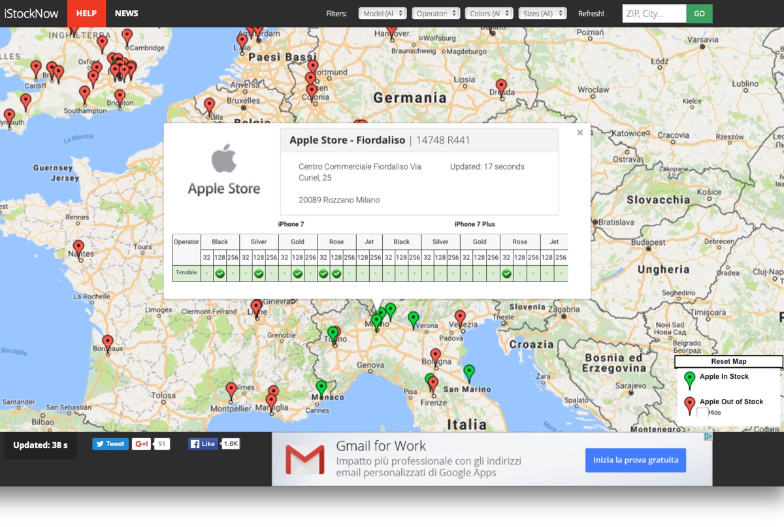
Task: Click iPhone 7 Plus Rose 32 checkmark
Action: 506,274
